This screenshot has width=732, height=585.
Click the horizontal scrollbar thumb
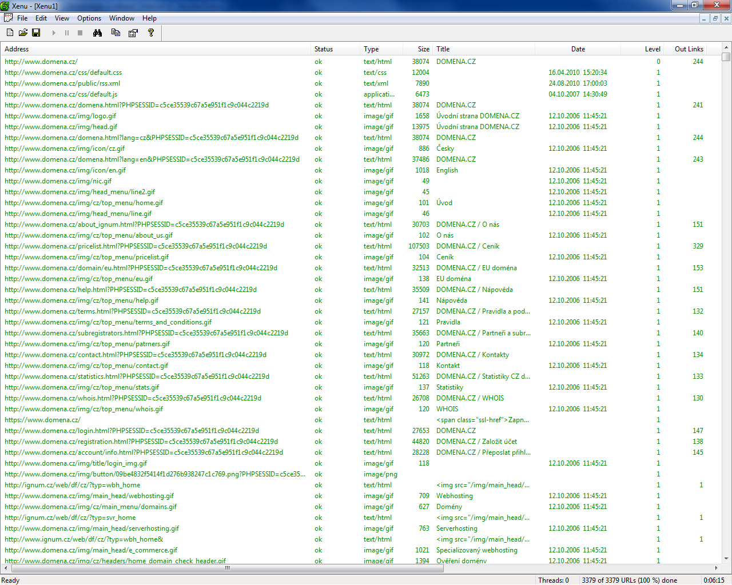tap(227, 568)
